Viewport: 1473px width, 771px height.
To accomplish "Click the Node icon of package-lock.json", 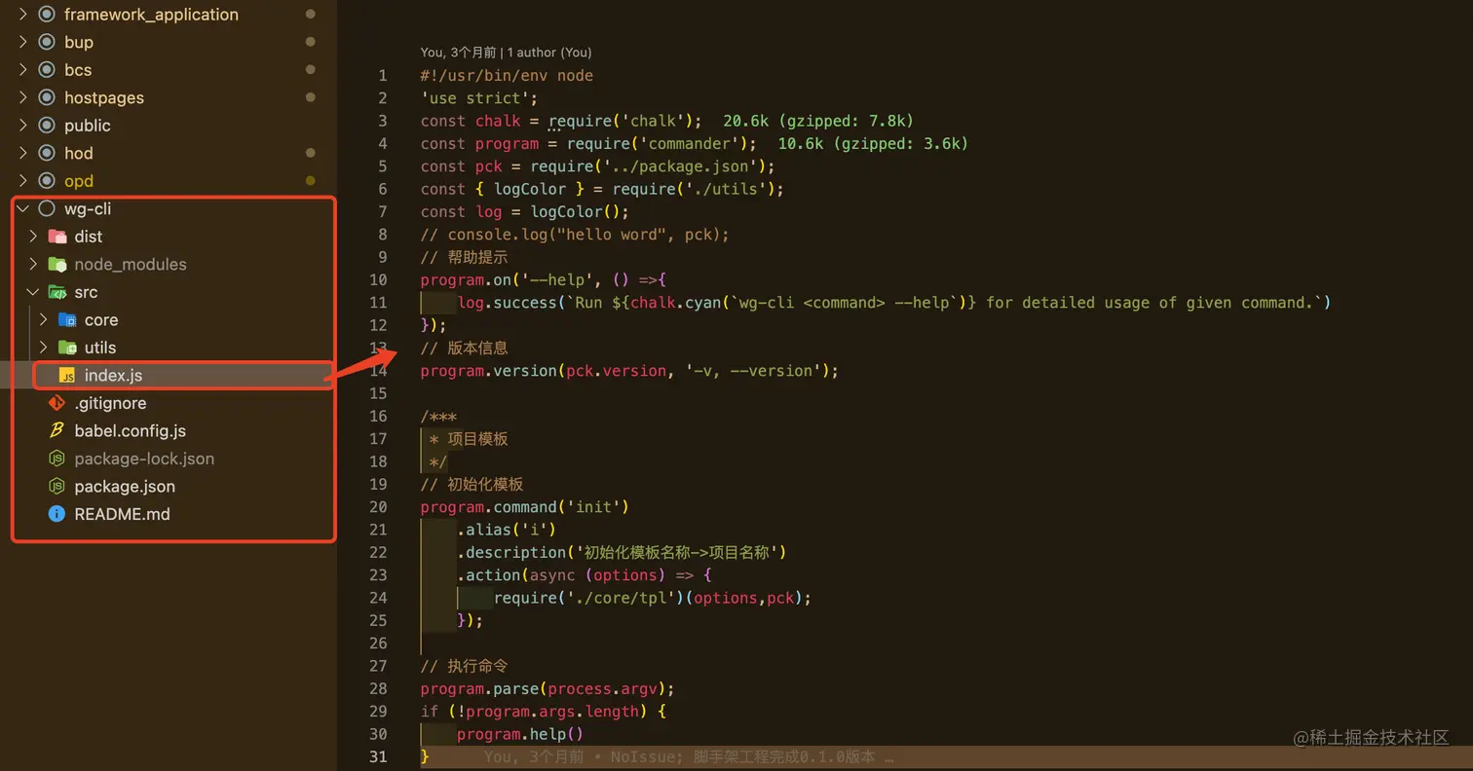I will [57, 459].
